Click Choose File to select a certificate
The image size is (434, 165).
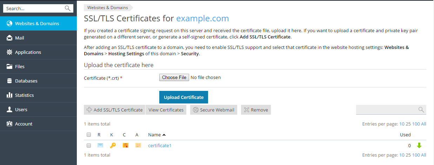174,77
